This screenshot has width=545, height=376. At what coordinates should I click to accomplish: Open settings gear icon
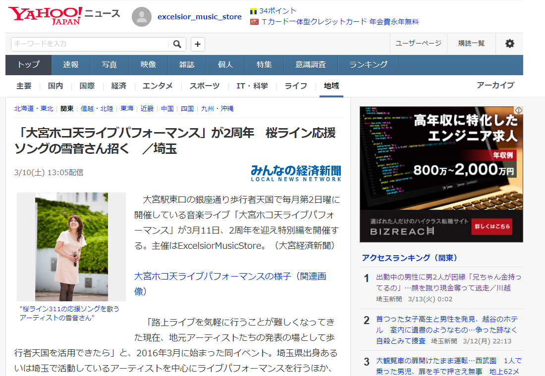(x=509, y=44)
